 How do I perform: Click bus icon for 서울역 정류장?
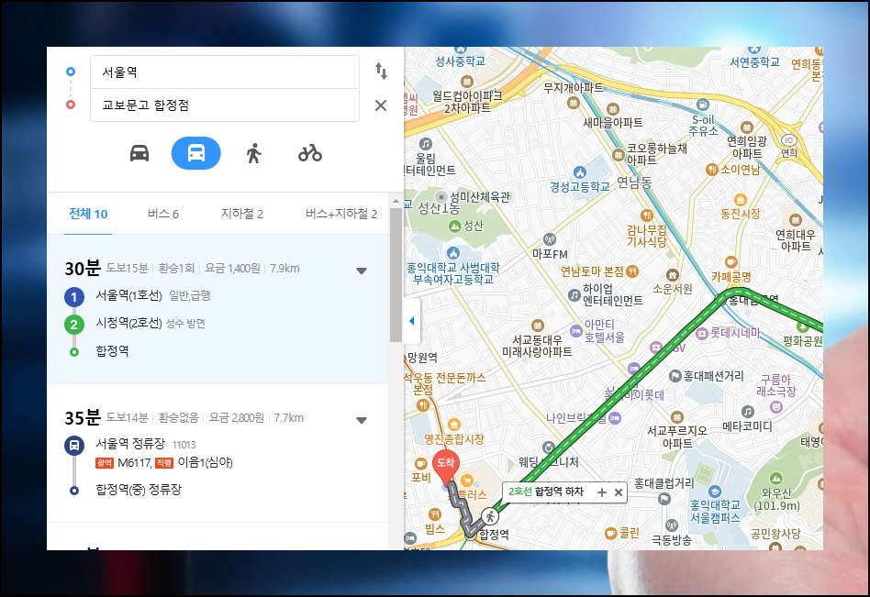click(74, 445)
